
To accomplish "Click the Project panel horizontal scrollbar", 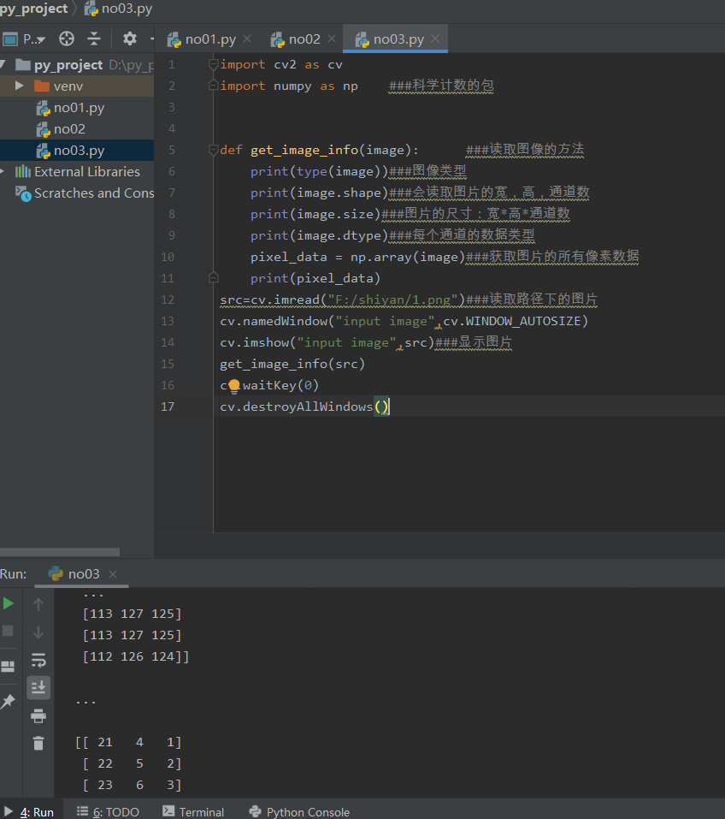I will click(x=60, y=552).
